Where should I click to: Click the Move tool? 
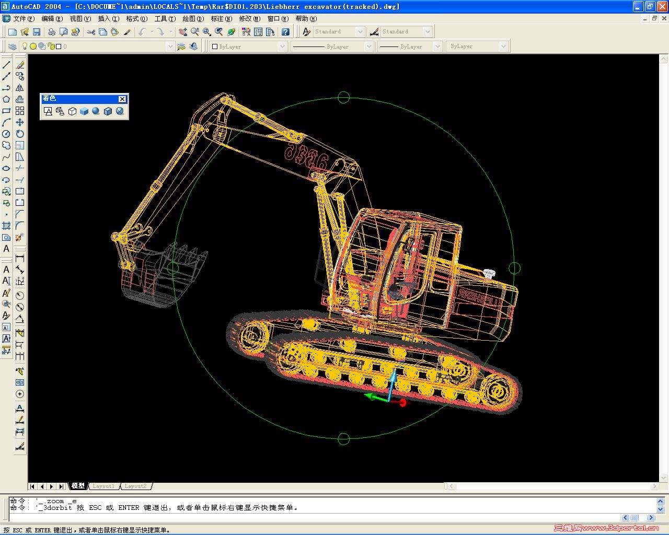(x=20, y=122)
